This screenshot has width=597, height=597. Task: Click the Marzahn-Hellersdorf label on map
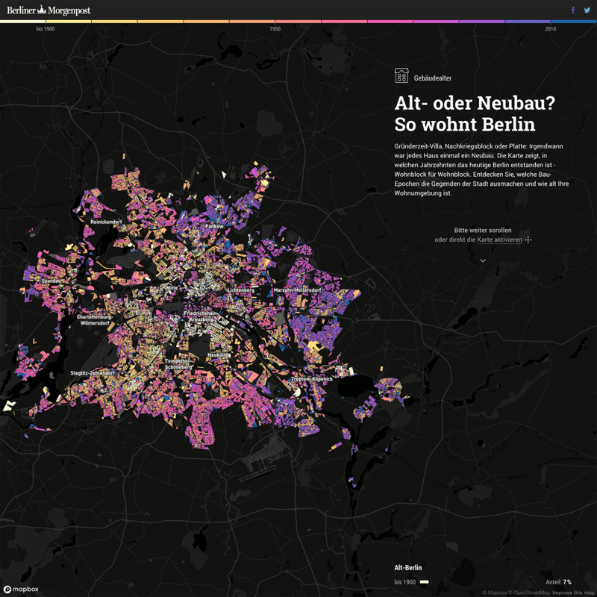(x=296, y=290)
